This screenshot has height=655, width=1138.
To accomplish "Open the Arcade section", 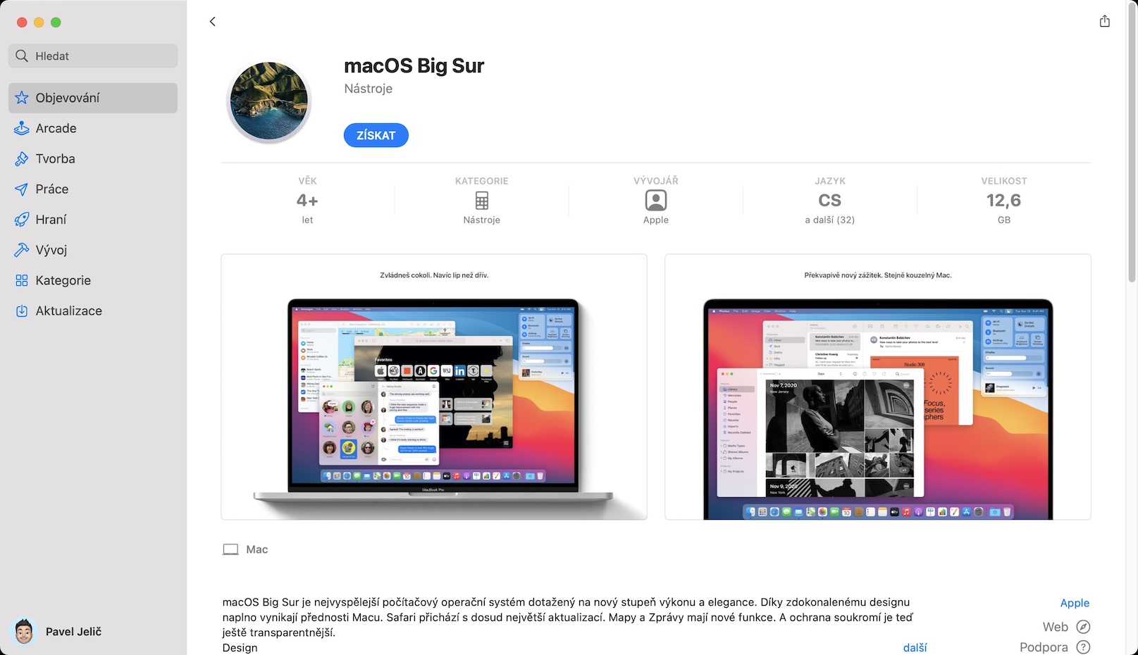I will (x=93, y=128).
